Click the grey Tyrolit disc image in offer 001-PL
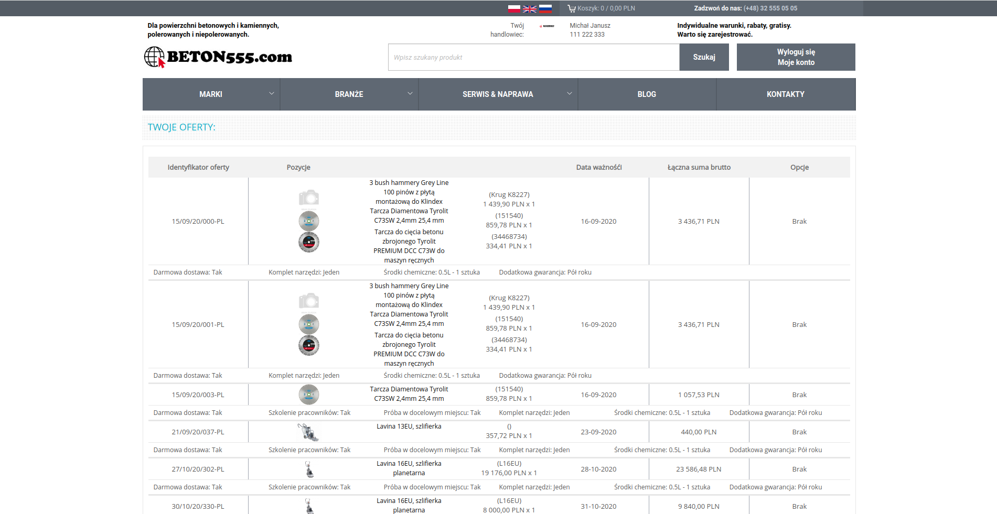997x514 pixels. pyautogui.click(x=309, y=324)
